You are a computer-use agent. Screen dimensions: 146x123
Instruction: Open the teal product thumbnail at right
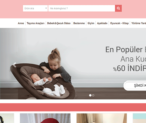[x=139, y=118]
